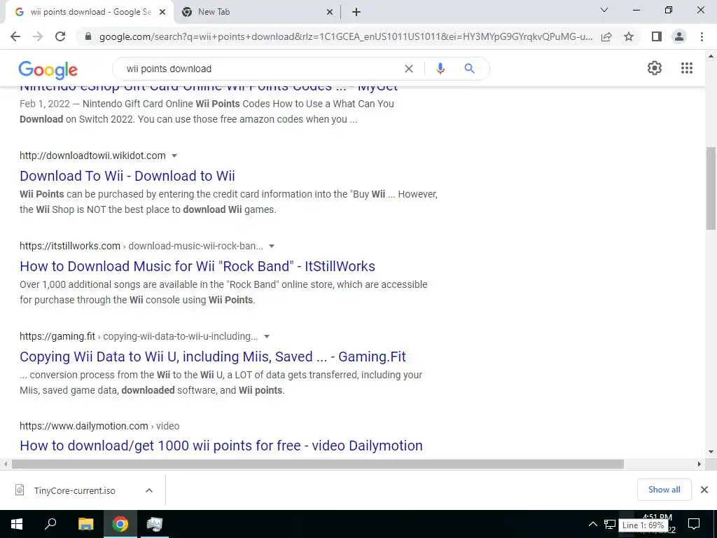Screen dimensions: 717x538
Task: Show hidden system tray icons
Action: [x=592, y=524]
